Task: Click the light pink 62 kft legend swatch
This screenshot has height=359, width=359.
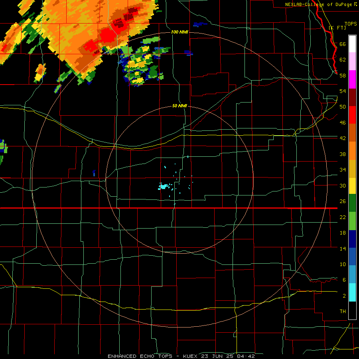Action: click(352, 61)
